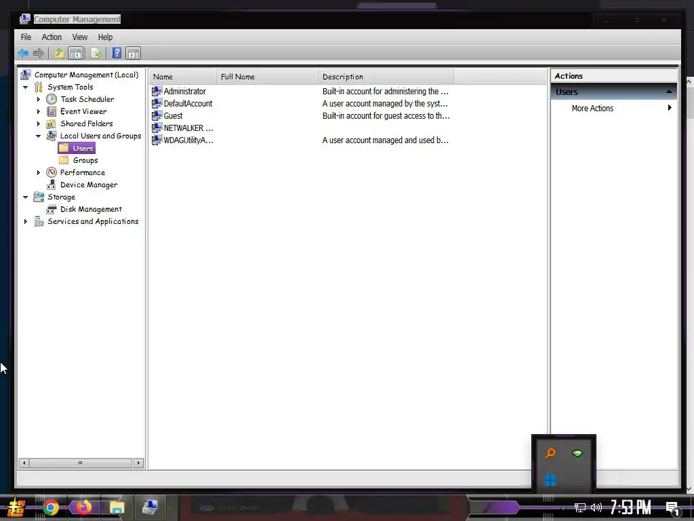The width and height of the screenshot is (694, 521).
Task: Expand the Performance node
Action: click(x=39, y=172)
